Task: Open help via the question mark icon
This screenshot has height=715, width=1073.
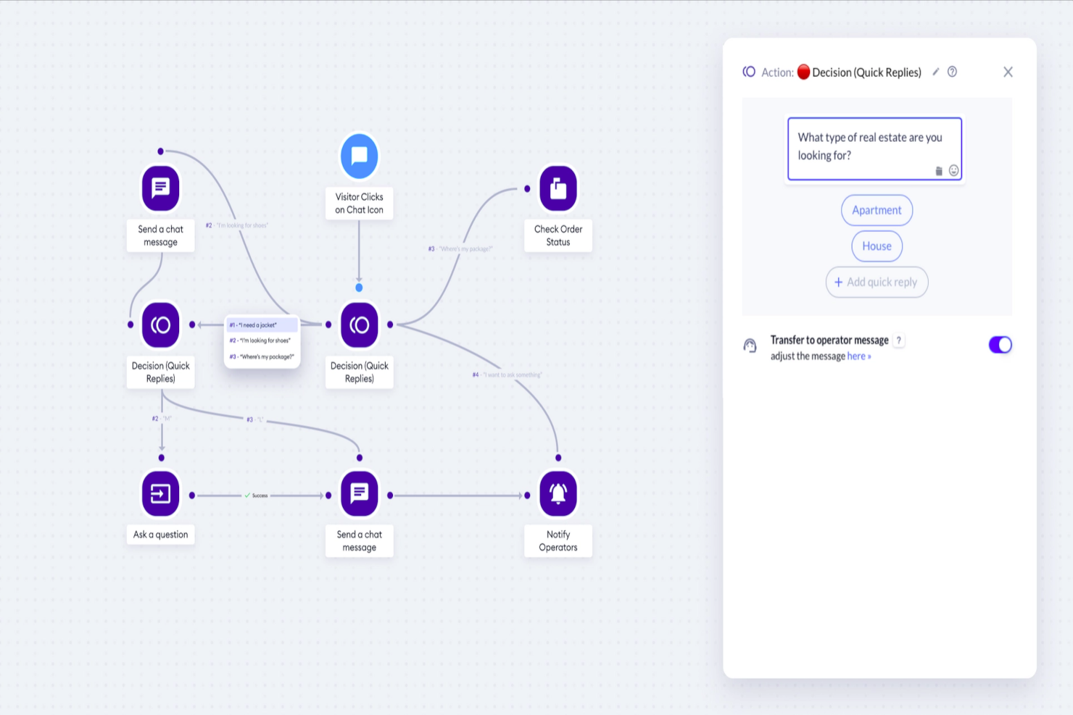Action: (952, 72)
